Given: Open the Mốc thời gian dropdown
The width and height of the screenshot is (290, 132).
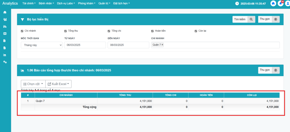Looking at the screenshot, I should click(42, 45).
